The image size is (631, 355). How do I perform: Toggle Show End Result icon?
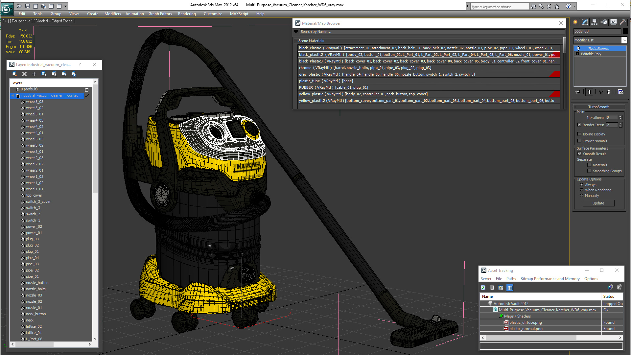tap(590, 92)
